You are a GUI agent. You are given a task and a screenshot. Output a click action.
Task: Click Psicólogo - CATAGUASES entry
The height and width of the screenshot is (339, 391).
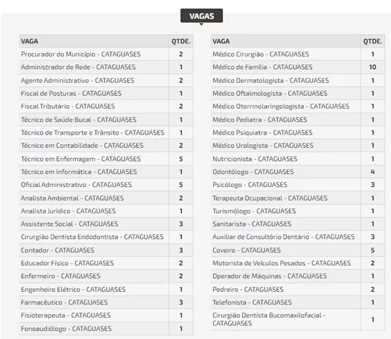250,185
